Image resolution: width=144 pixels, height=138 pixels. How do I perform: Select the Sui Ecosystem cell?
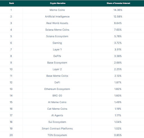point(57,122)
